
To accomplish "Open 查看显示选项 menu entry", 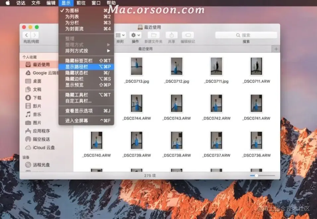I will pyautogui.click(x=86, y=111).
